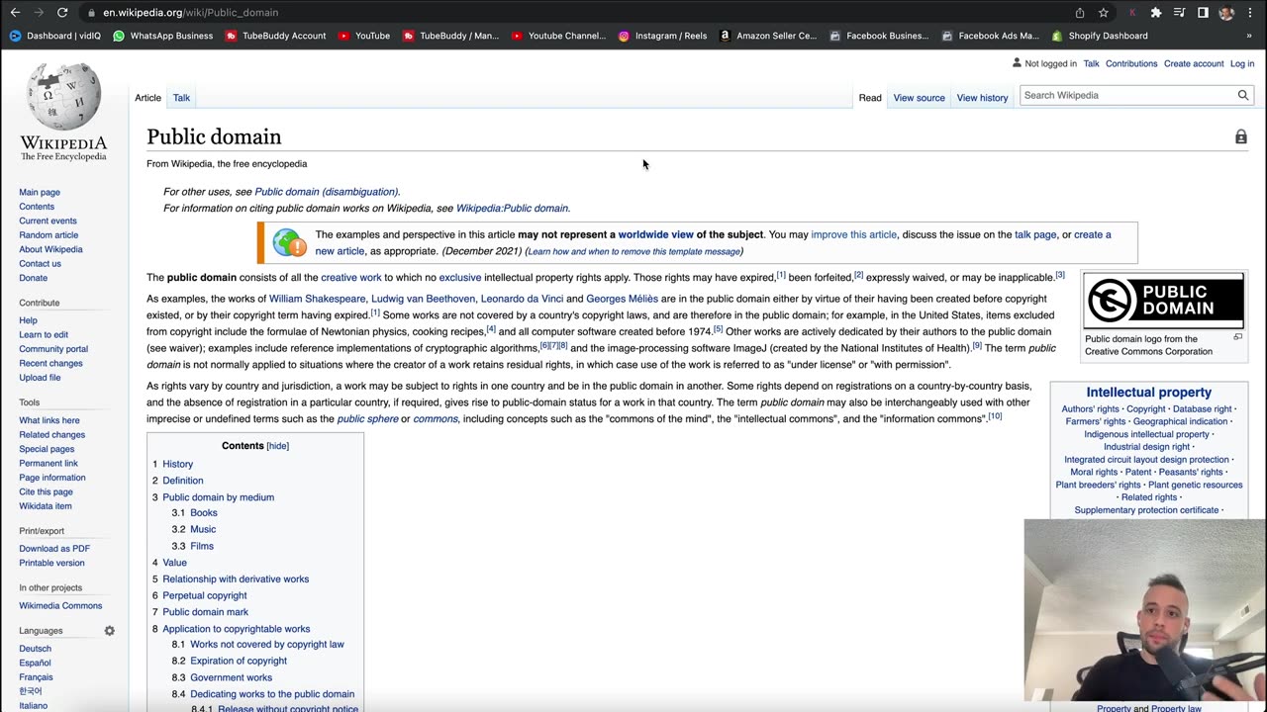Open the Contributions link at top
Viewport: 1267px width, 712px height.
[x=1131, y=63]
